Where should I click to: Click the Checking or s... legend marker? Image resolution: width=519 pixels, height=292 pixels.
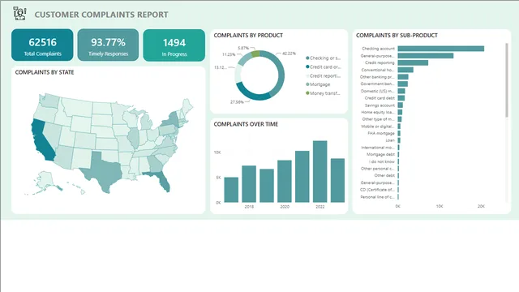307,58
